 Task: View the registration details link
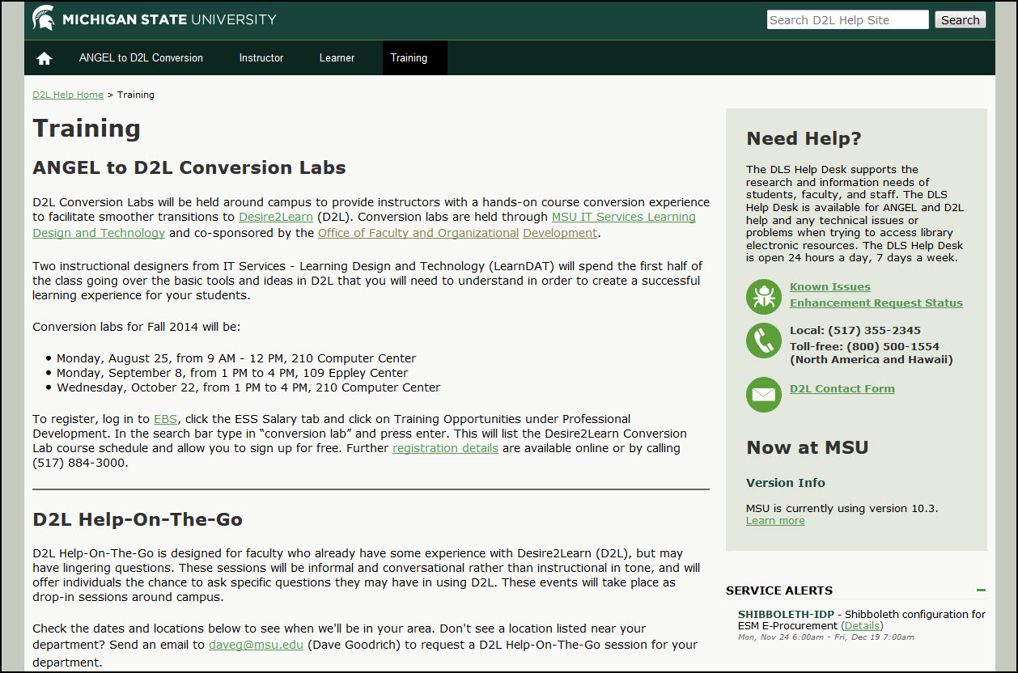445,447
